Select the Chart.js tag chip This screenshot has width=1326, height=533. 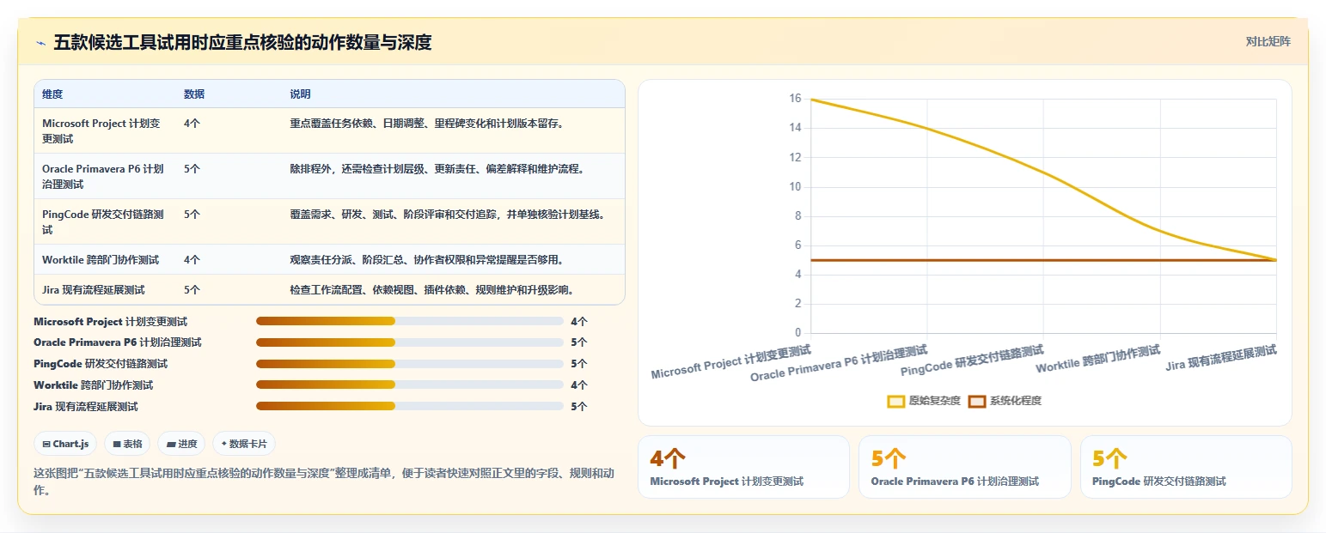pyautogui.click(x=66, y=444)
